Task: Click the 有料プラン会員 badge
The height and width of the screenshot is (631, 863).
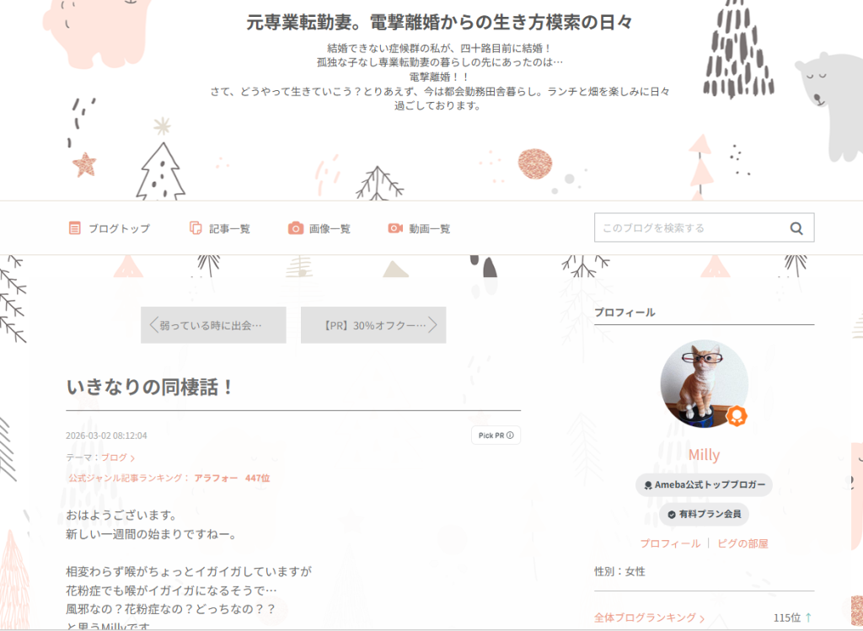Action: point(704,514)
